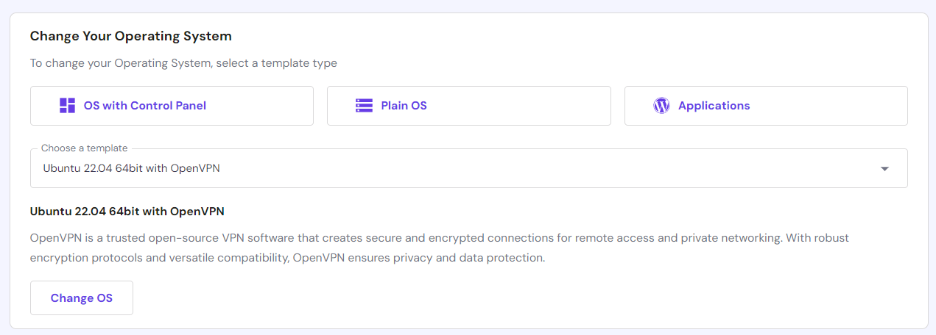Click the "Change Your Operating System" heading
This screenshot has width=936, height=335.
131,36
